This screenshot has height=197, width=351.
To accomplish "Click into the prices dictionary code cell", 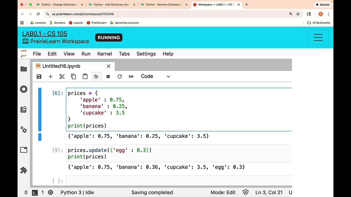I will [179, 109].
